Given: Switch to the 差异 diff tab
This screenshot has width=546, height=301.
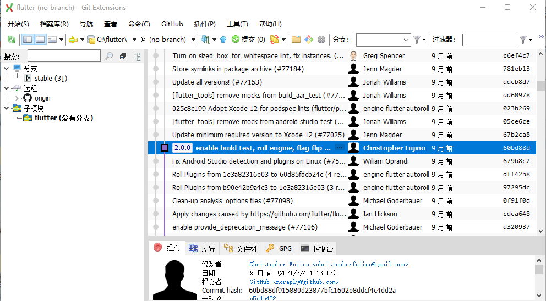Looking at the screenshot, I should click(202, 248).
